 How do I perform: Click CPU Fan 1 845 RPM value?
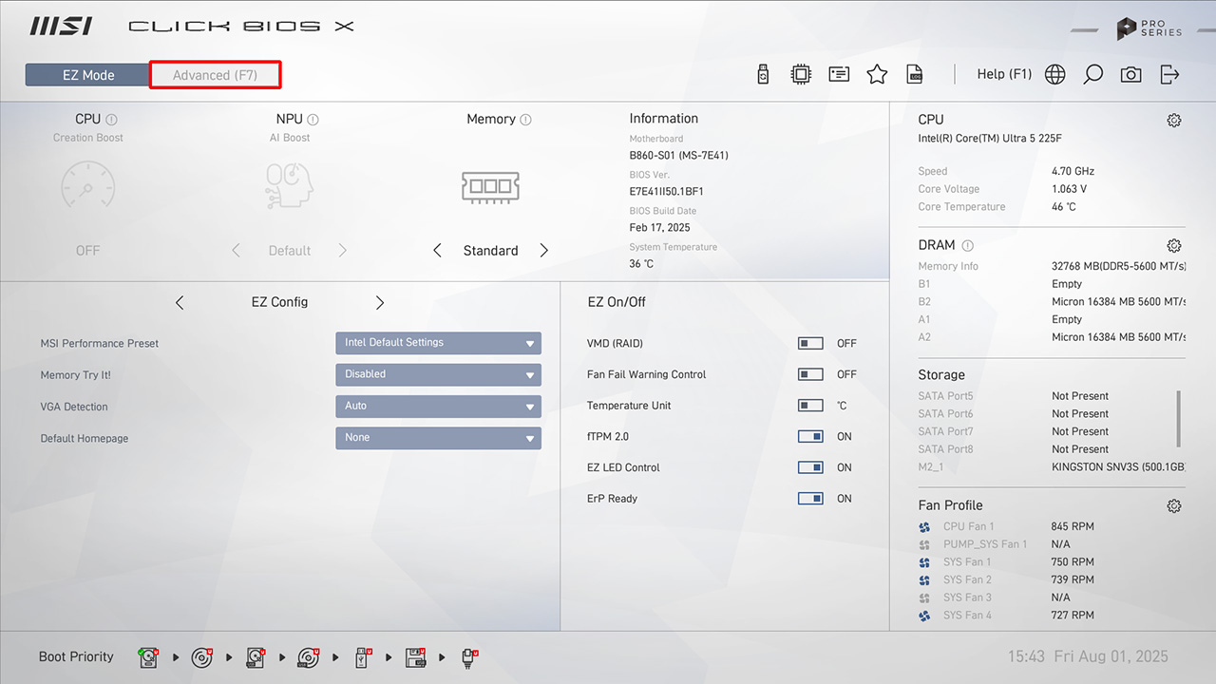[x=1073, y=526]
